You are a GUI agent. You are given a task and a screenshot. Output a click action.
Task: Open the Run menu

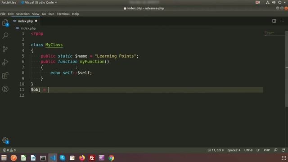pos(51,14)
